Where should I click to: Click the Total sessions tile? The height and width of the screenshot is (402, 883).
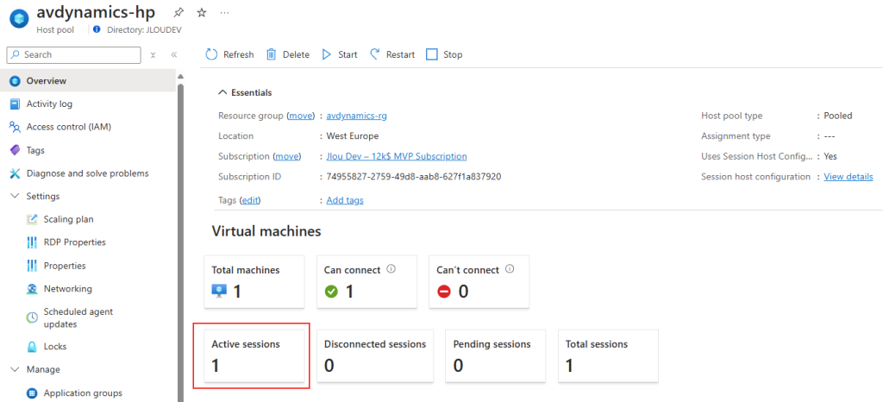point(608,355)
